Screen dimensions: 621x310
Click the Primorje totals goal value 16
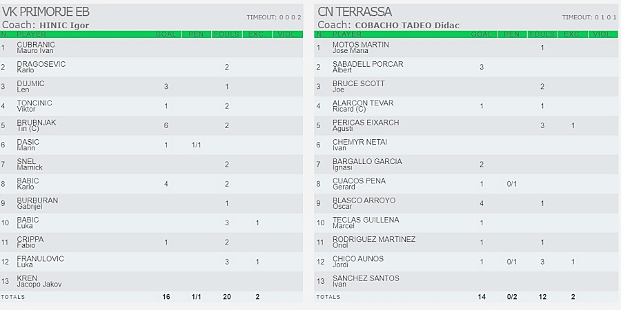[x=166, y=296]
